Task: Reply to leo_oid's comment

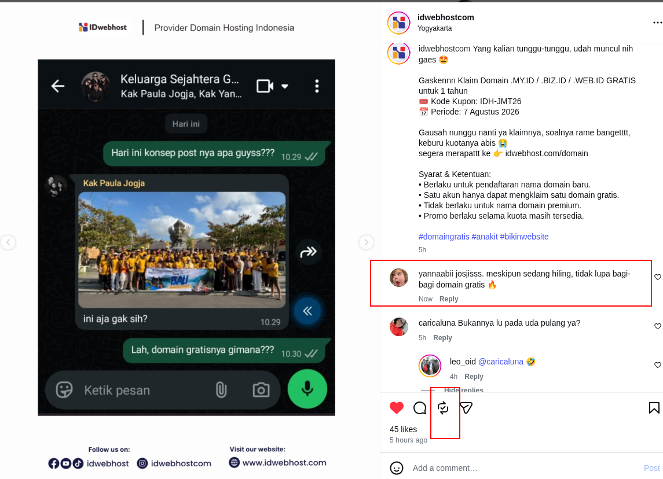Action: tap(474, 377)
